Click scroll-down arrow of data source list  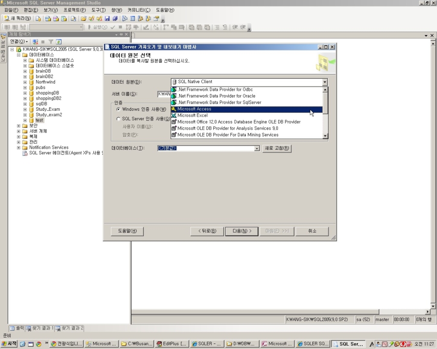325,136
